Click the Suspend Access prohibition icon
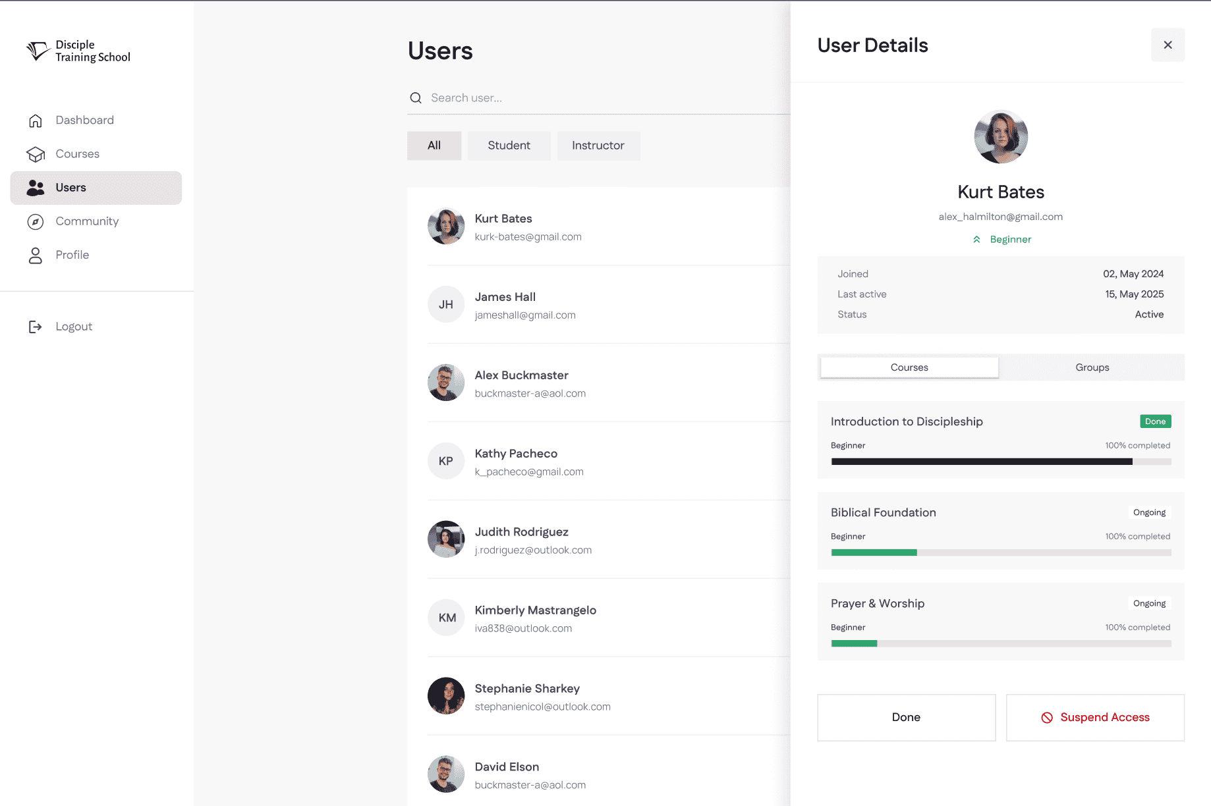The image size is (1211, 806). 1047,718
